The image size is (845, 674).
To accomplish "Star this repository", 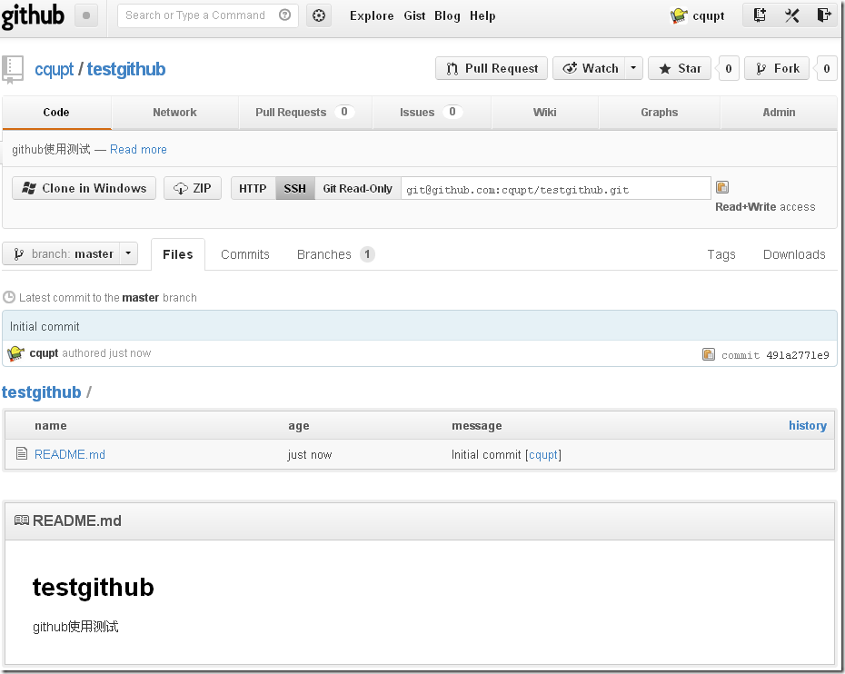I will tap(680, 68).
